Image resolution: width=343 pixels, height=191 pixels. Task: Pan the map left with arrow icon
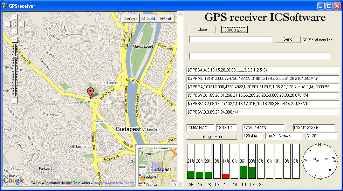click(8, 24)
